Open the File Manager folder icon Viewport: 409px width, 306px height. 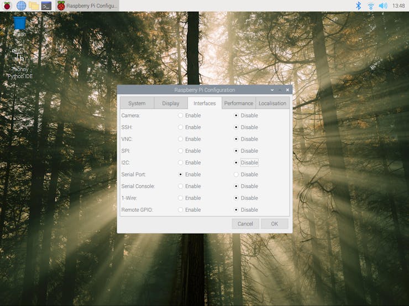[34, 6]
